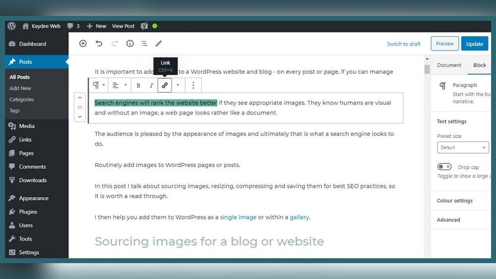Screen dimensions: 496x279
Task: Click the Add block plus icon
Action: (83, 44)
